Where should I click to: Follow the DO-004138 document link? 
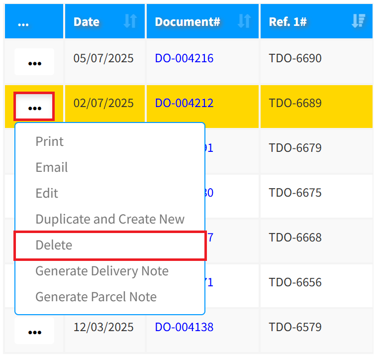(184, 327)
